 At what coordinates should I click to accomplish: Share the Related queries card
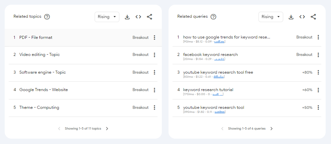pos(313,17)
